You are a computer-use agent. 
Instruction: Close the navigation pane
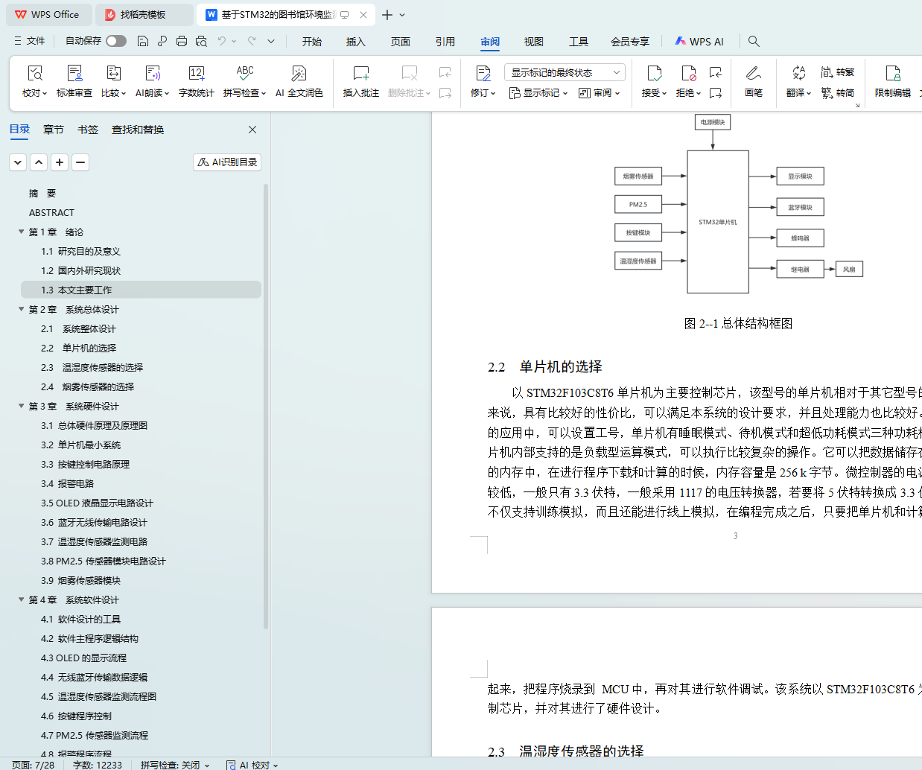point(252,130)
